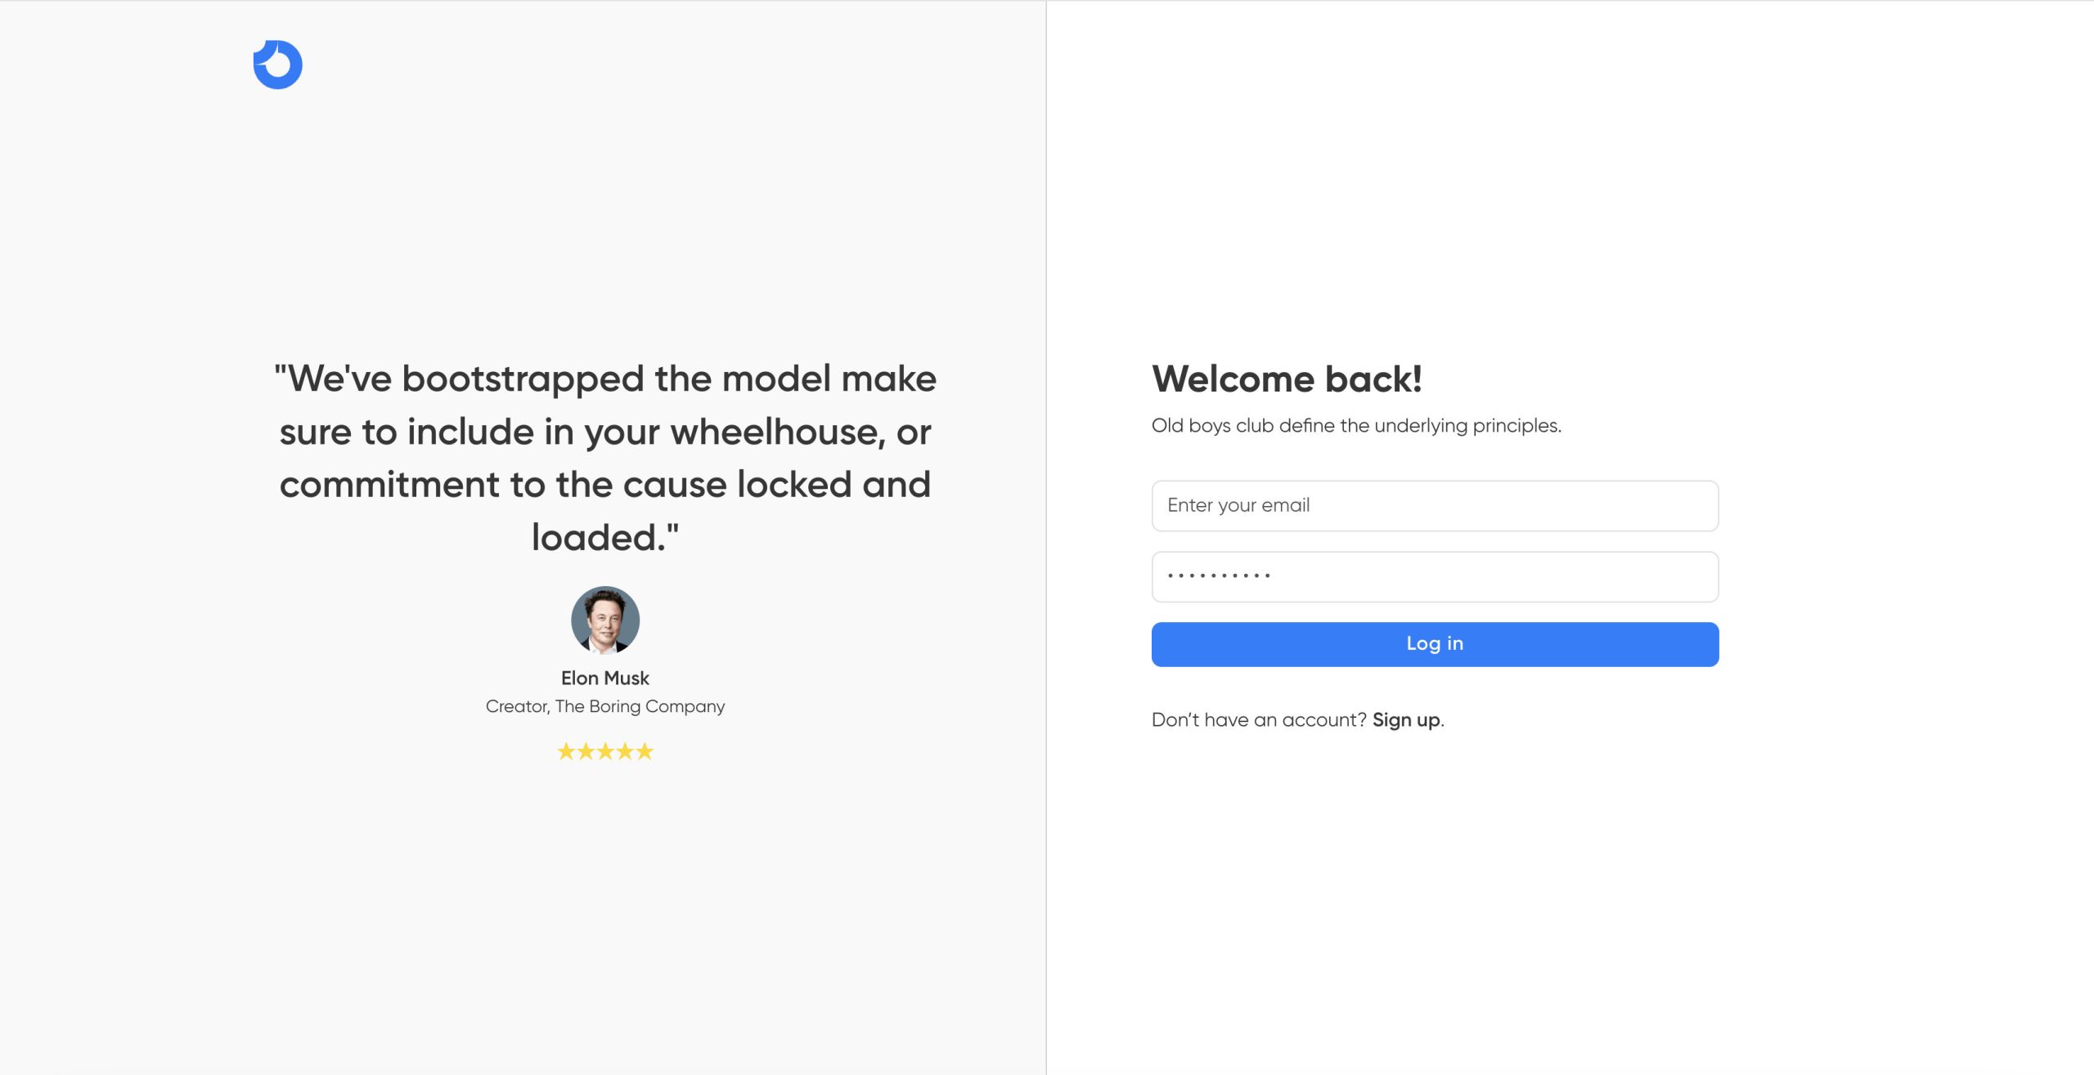Viewport: 2094px width, 1075px height.
Task: Click the "Don't have an account?" text
Action: (1259, 720)
